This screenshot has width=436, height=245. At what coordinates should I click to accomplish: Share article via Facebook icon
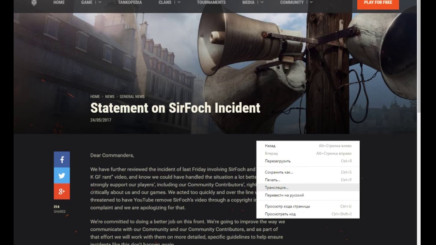[62, 160]
